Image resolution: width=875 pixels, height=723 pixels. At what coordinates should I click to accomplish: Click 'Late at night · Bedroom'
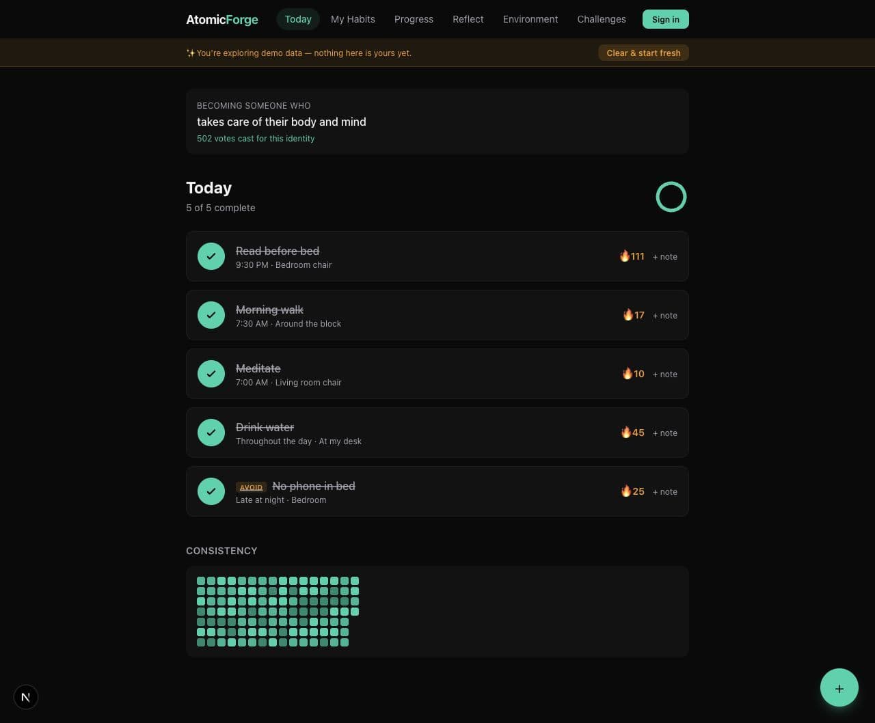[281, 500]
